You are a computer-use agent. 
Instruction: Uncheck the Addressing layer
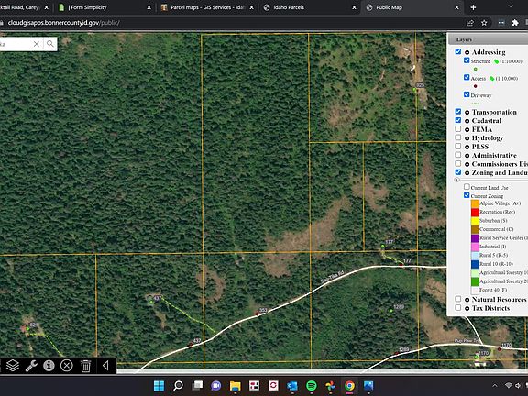click(x=458, y=51)
